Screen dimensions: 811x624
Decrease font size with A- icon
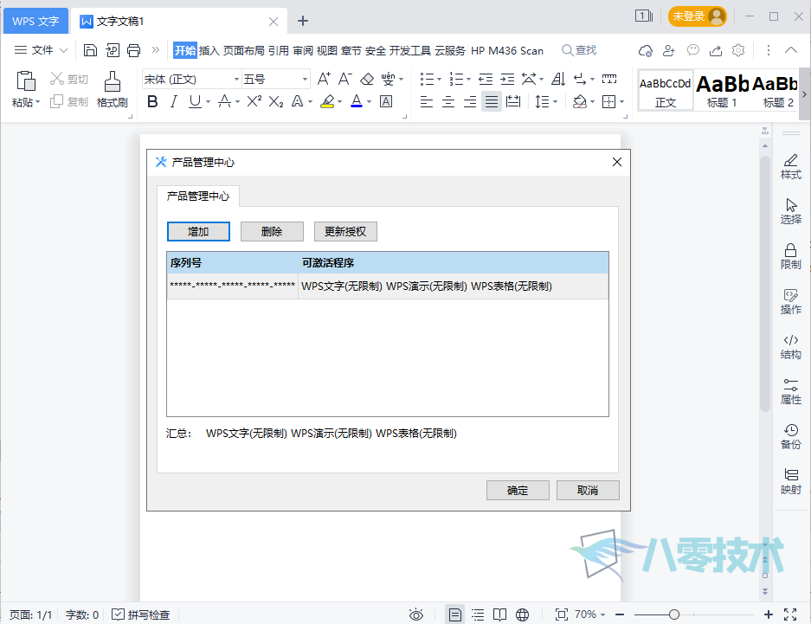pos(345,79)
